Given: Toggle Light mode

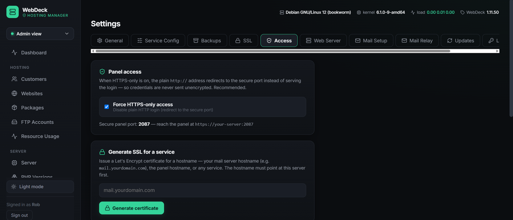Looking at the screenshot, I should pyautogui.click(x=40, y=187).
